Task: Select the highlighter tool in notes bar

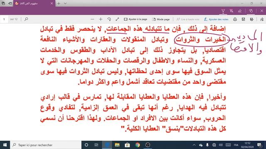Action: pyautogui.click(x=232, y=11)
